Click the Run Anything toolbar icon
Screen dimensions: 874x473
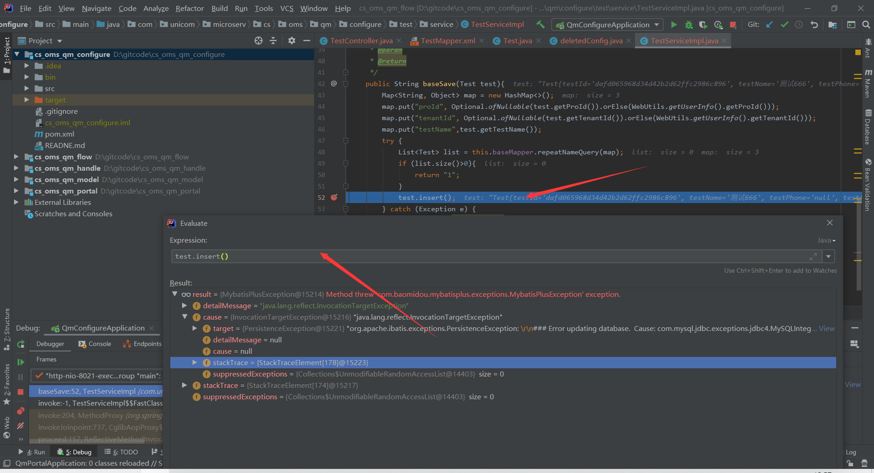tap(851, 25)
